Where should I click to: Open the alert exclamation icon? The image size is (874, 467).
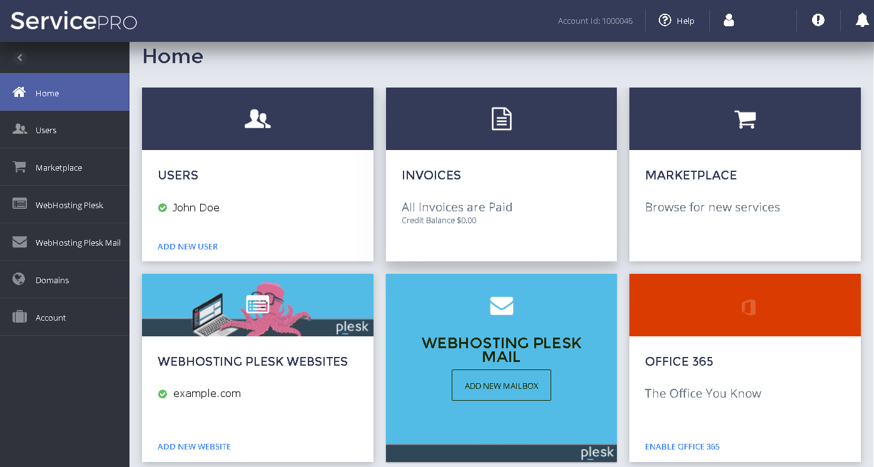coord(818,21)
